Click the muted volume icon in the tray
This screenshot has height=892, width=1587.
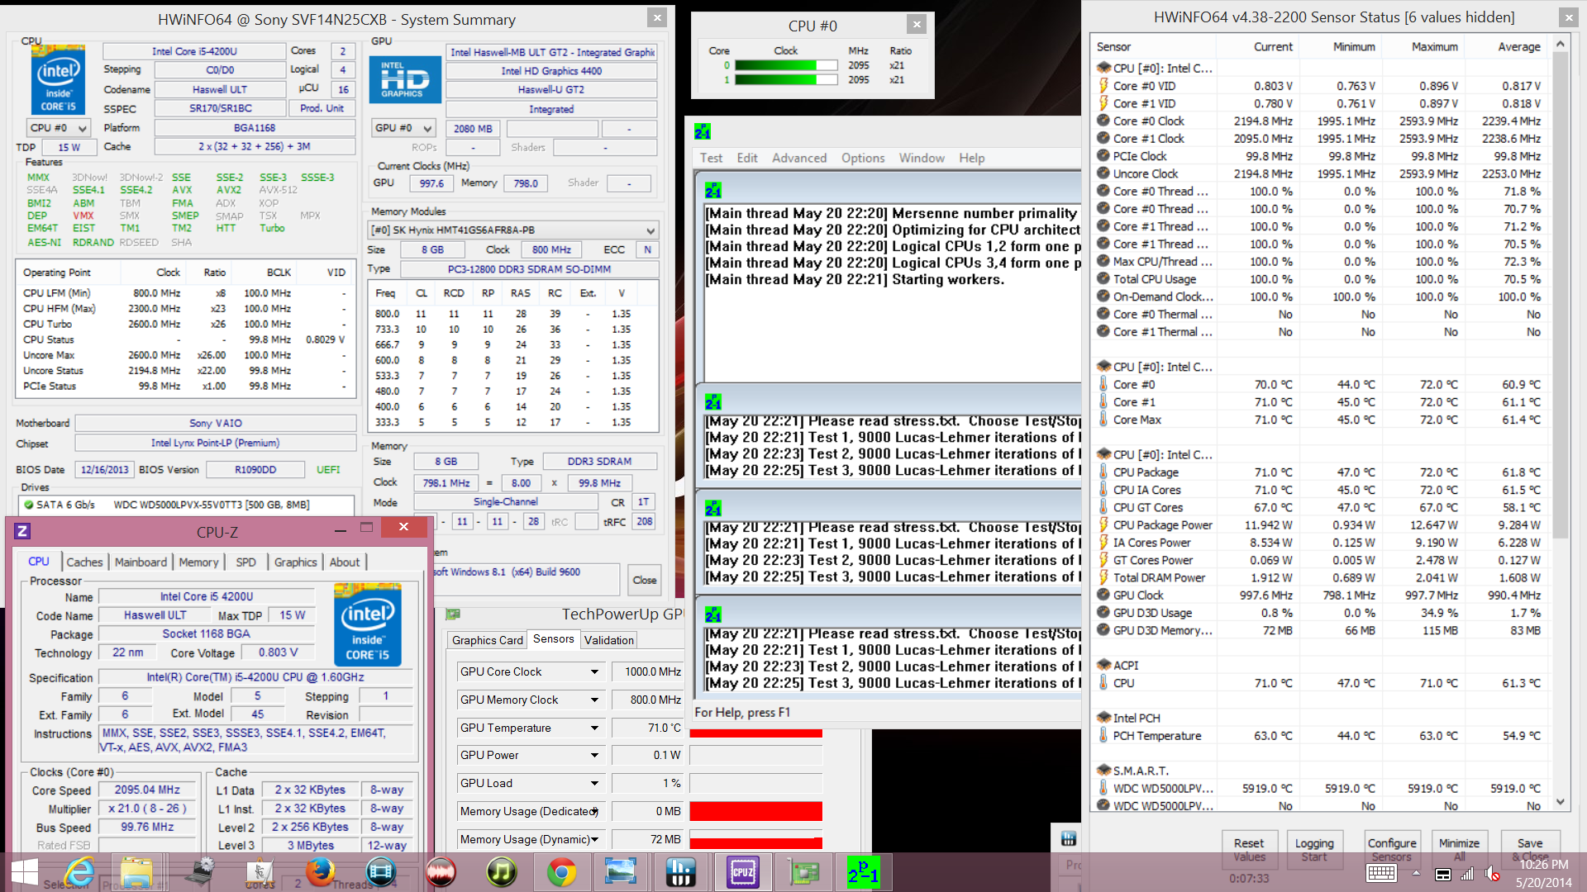(1492, 874)
